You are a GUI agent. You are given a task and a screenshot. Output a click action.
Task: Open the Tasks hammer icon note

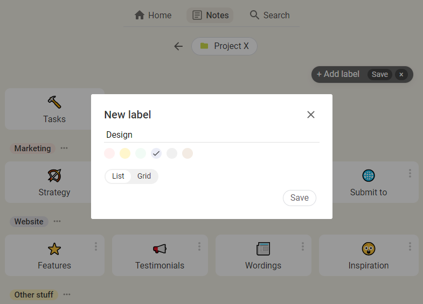click(x=54, y=102)
